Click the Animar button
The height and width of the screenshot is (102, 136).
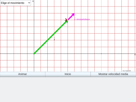(23, 74)
